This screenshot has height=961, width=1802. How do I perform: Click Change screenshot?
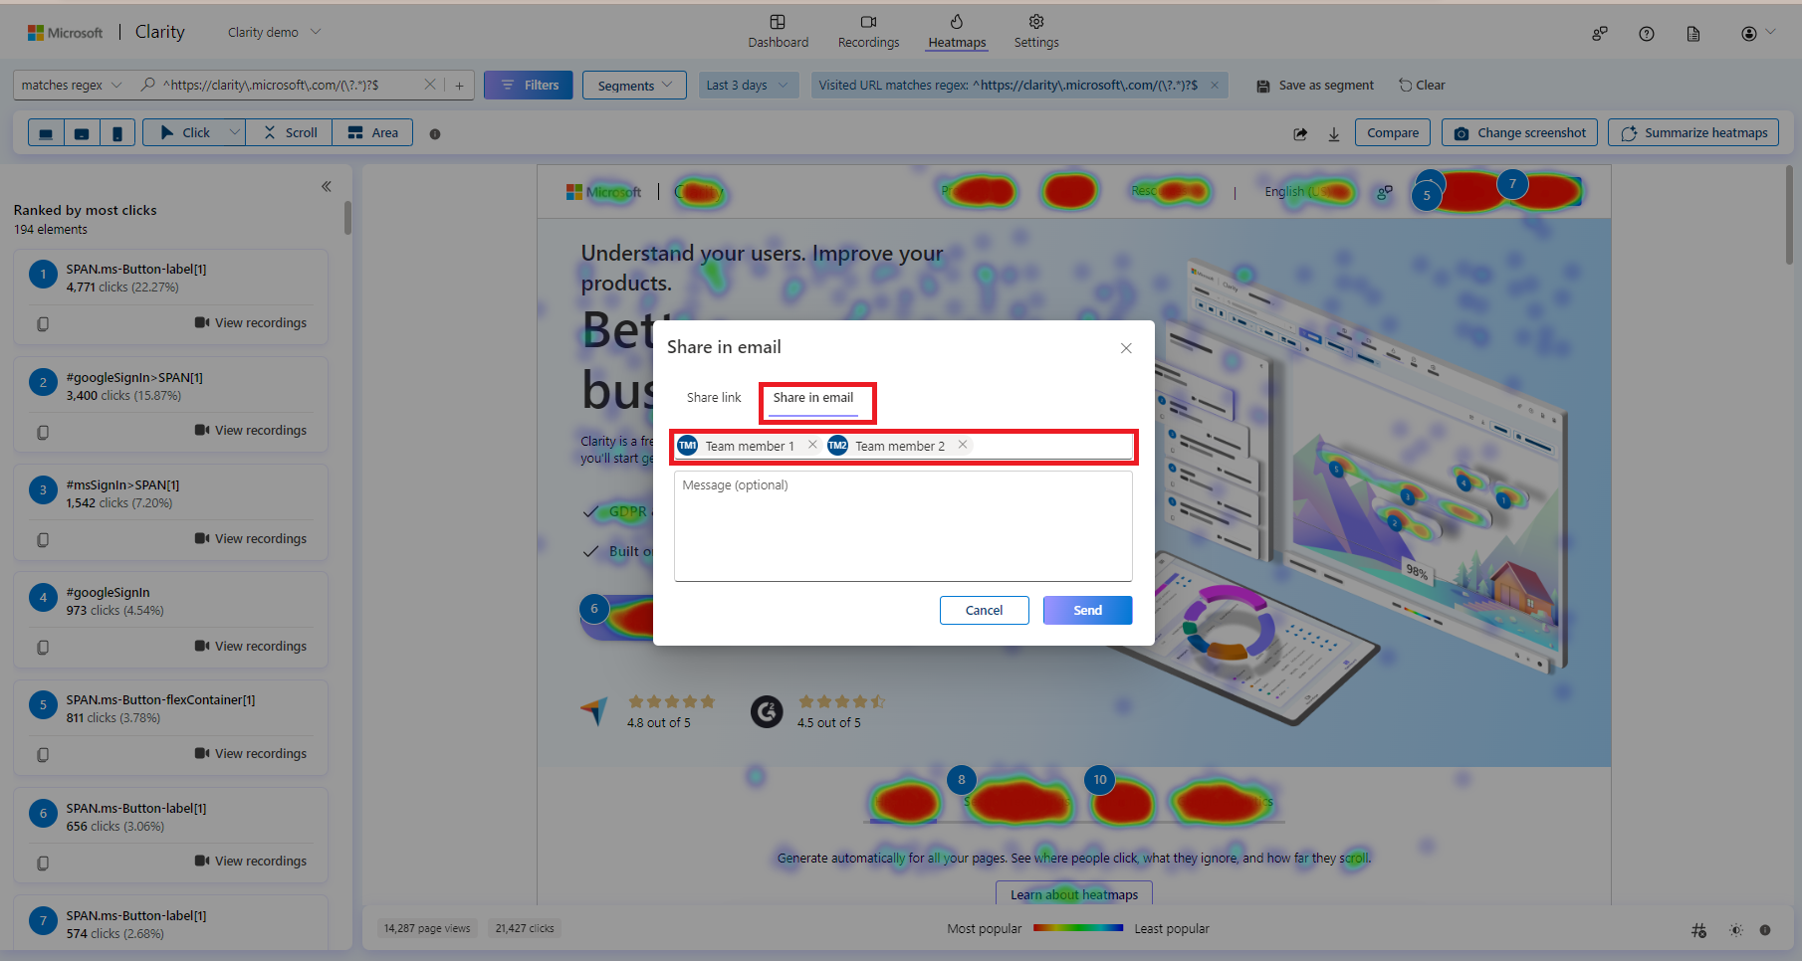(x=1519, y=133)
